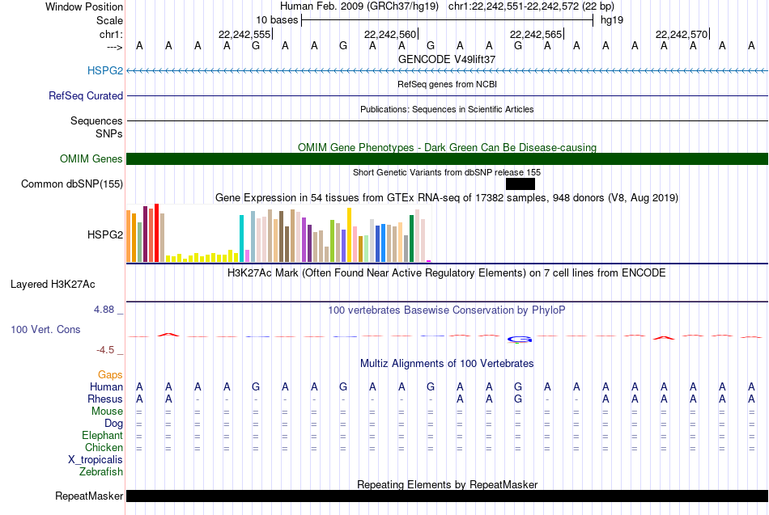Open the dark green OMIM Genes bar
Image resolution: width=769 pixels, height=515 pixels.
(448, 158)
